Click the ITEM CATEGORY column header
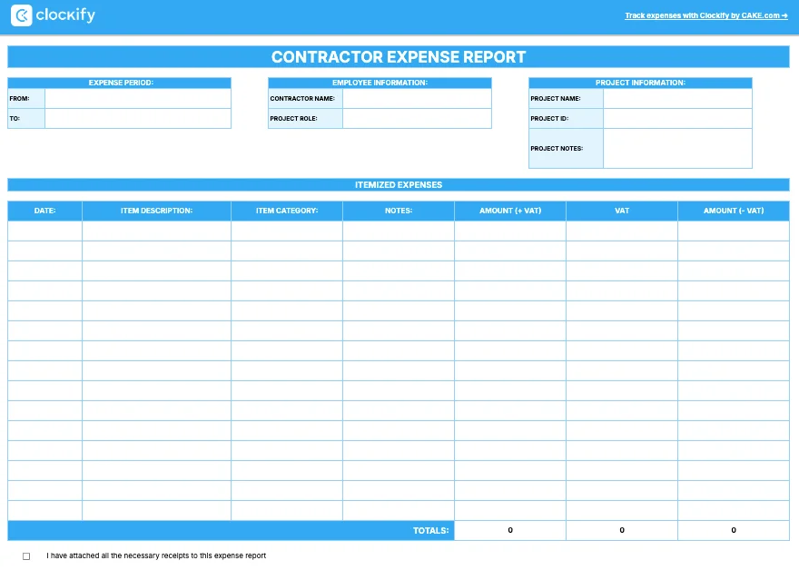The image size is (799, 570). (x=287, y=211)
